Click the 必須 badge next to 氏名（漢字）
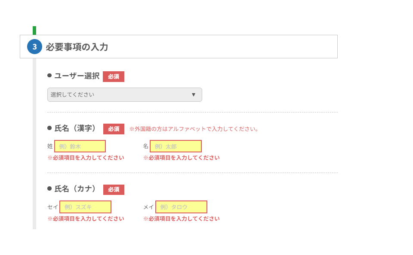The width and height of the screenshot is (413, 255). click(x=114, y=129)
